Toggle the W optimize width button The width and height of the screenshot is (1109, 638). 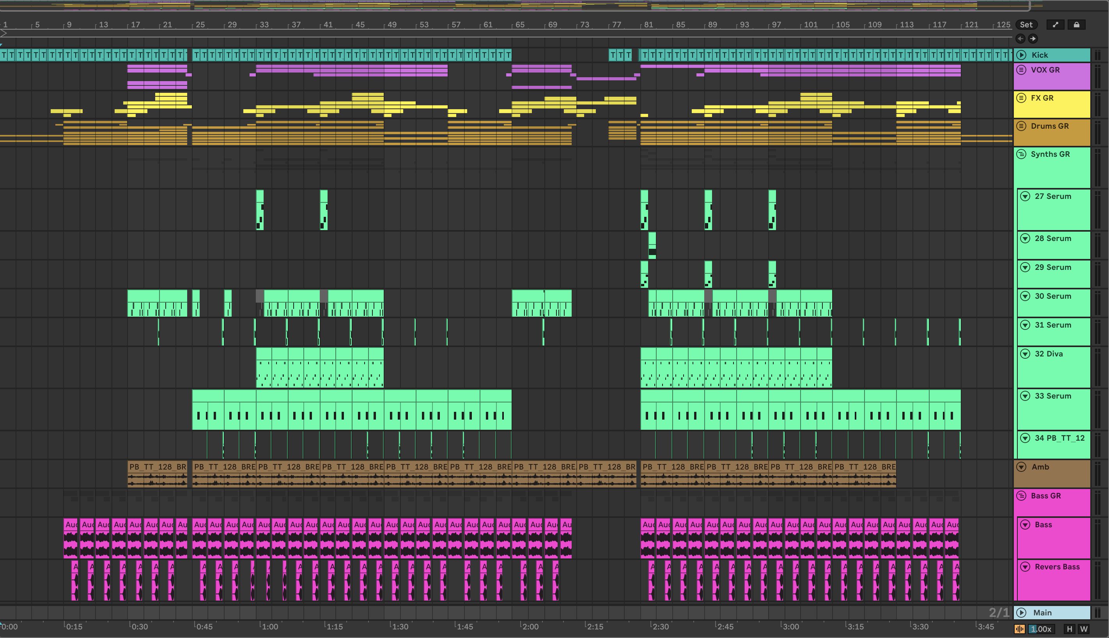tap(1084, 629)
